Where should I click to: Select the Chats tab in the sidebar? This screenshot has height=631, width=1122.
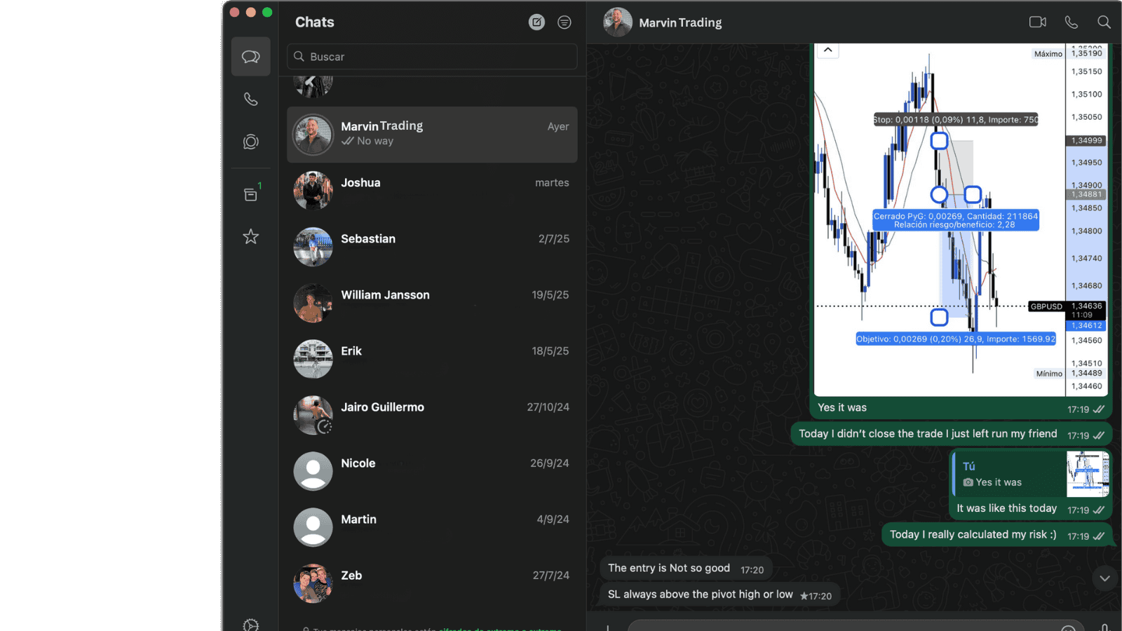[250, 57]
